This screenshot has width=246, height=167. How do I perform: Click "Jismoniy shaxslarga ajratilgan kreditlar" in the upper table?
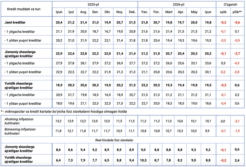(20, 54)
